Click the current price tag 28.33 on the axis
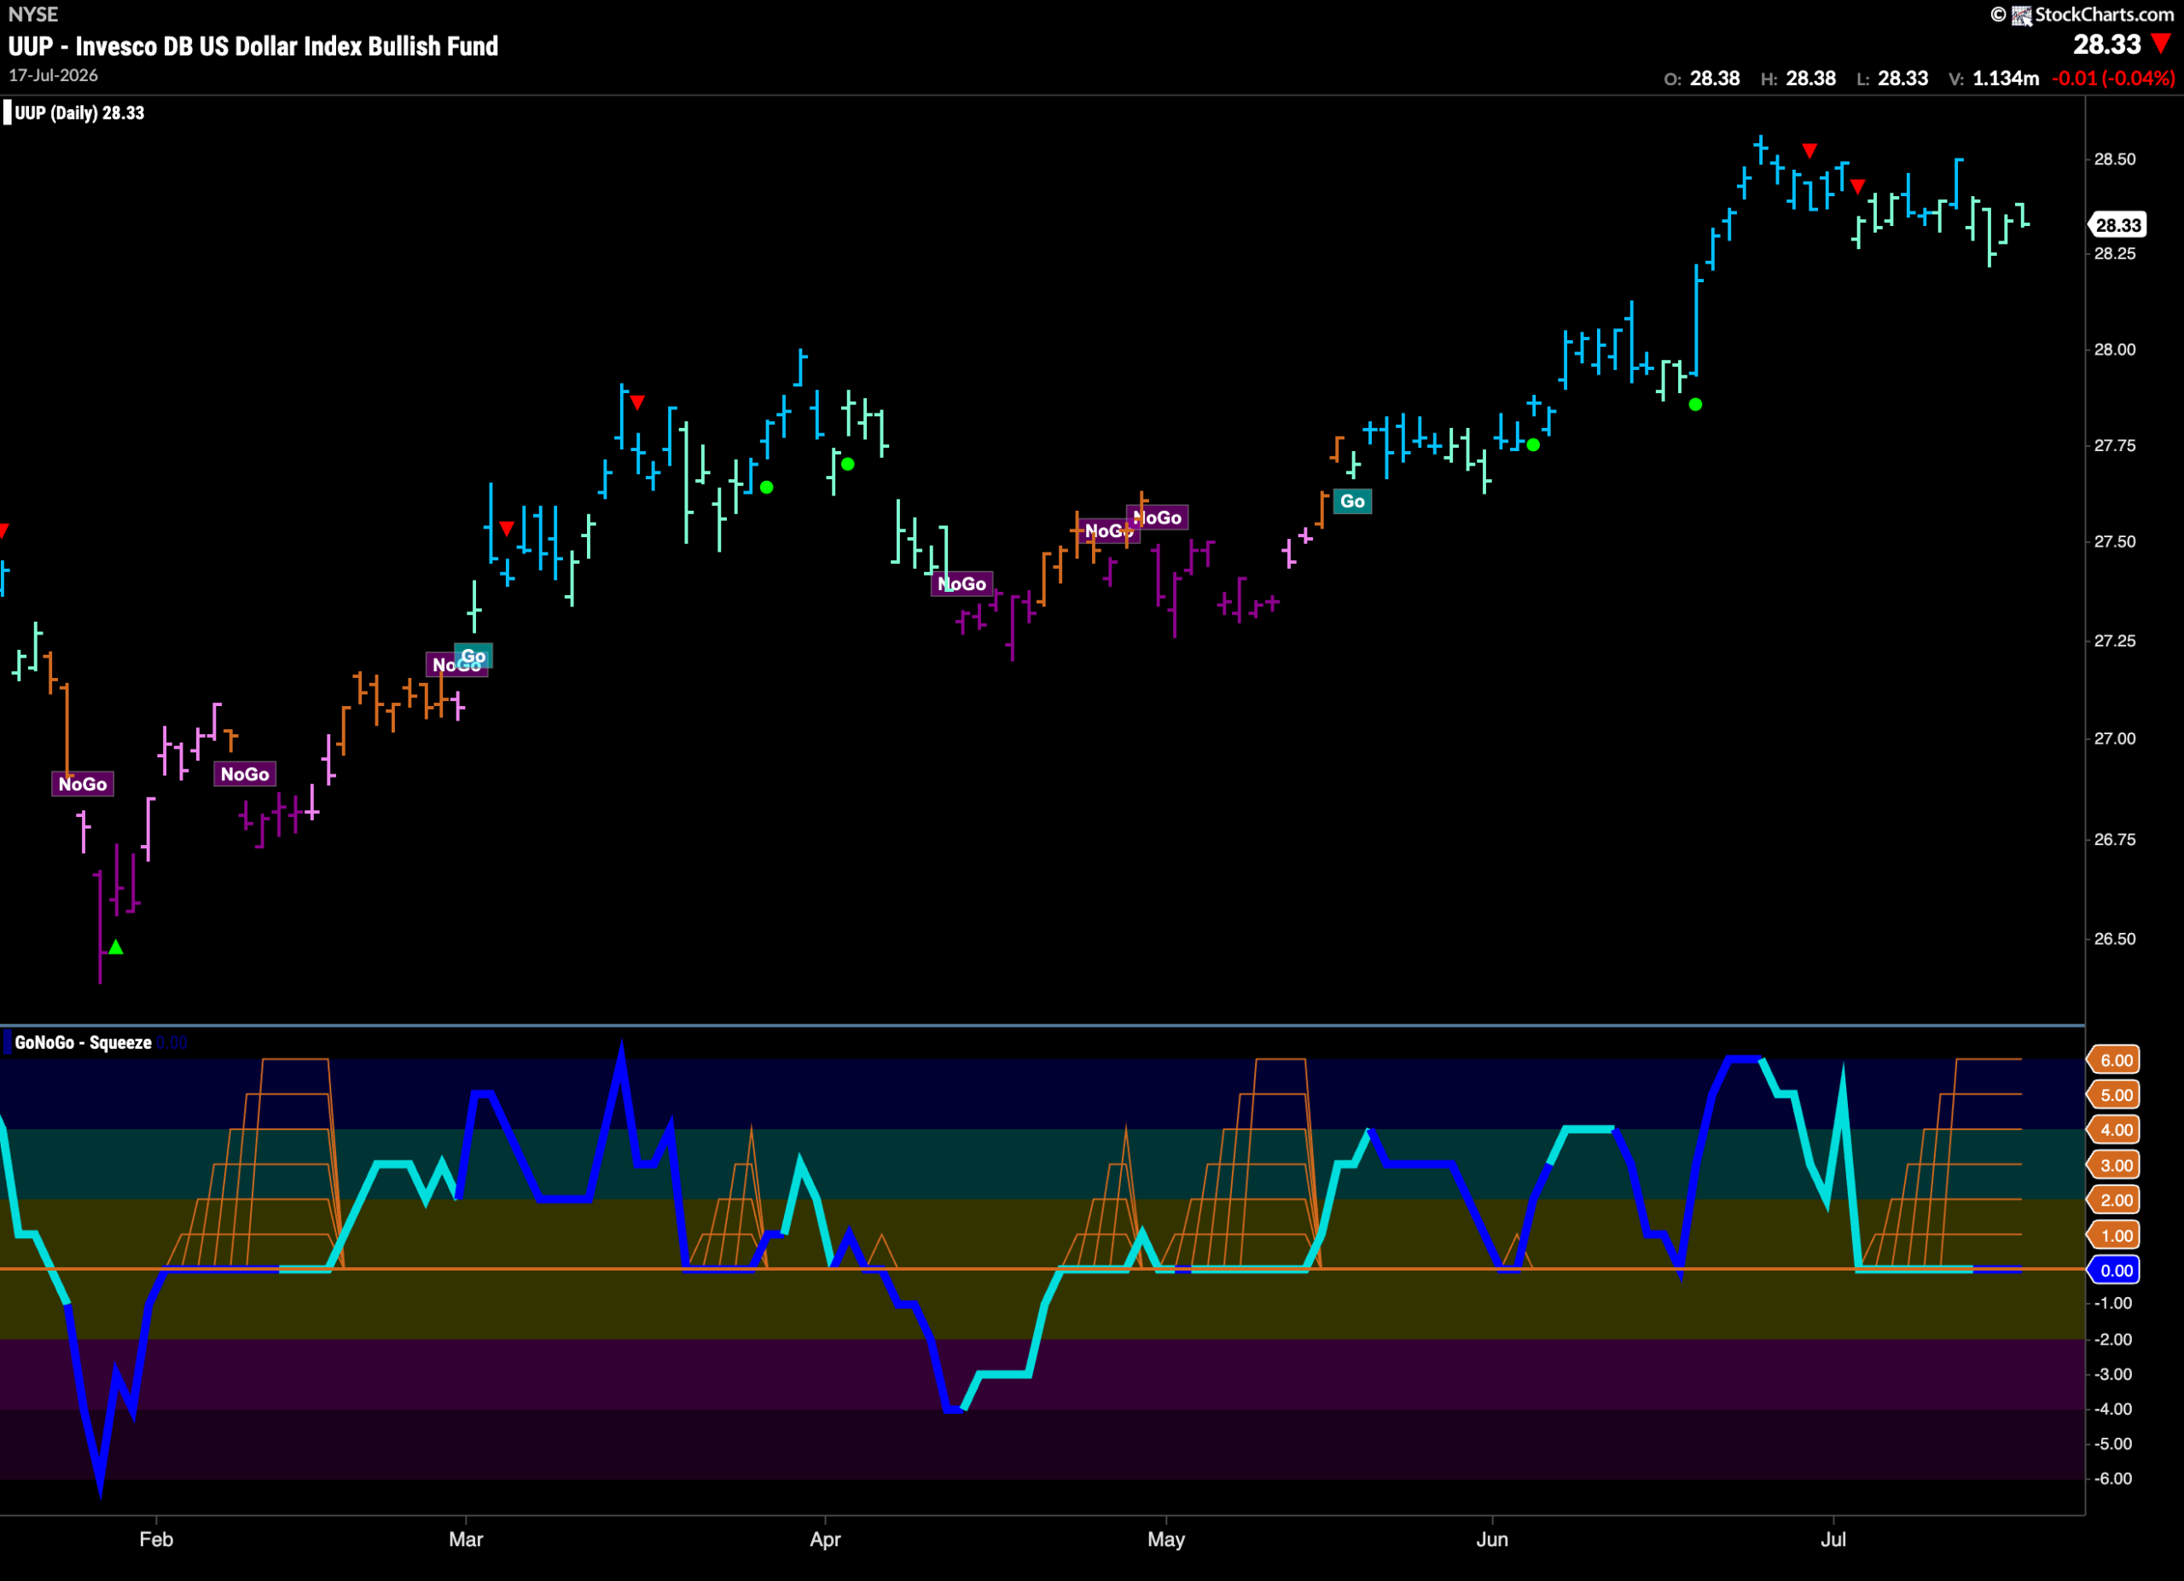This screenshot has height=1581, width=2184. pos(2117,225)
